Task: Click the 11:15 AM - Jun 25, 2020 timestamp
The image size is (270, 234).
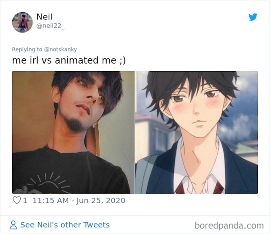Action: 79,200
